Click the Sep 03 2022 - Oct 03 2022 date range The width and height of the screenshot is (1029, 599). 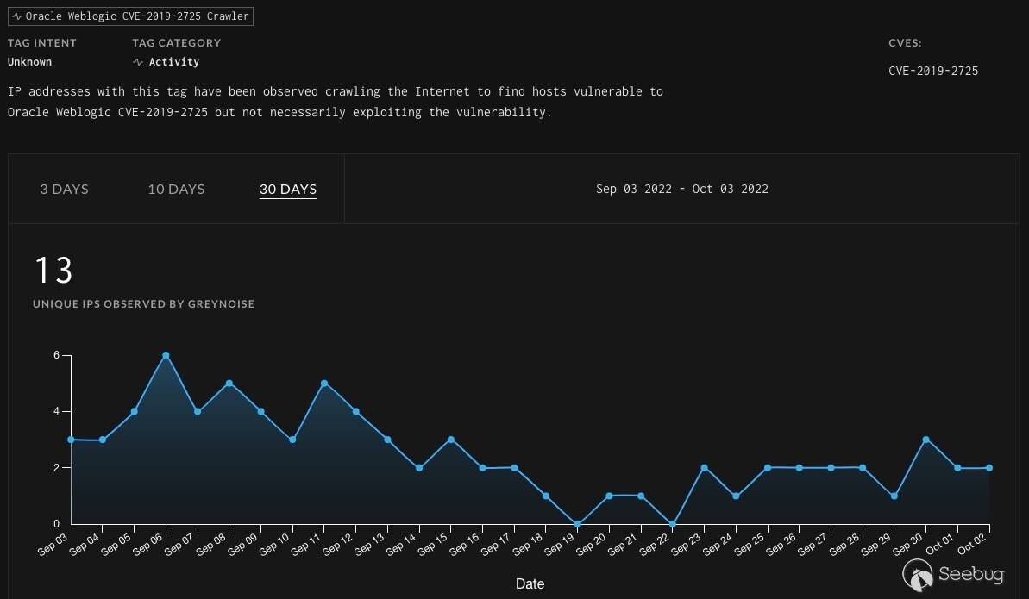click(x=682, y=189)
